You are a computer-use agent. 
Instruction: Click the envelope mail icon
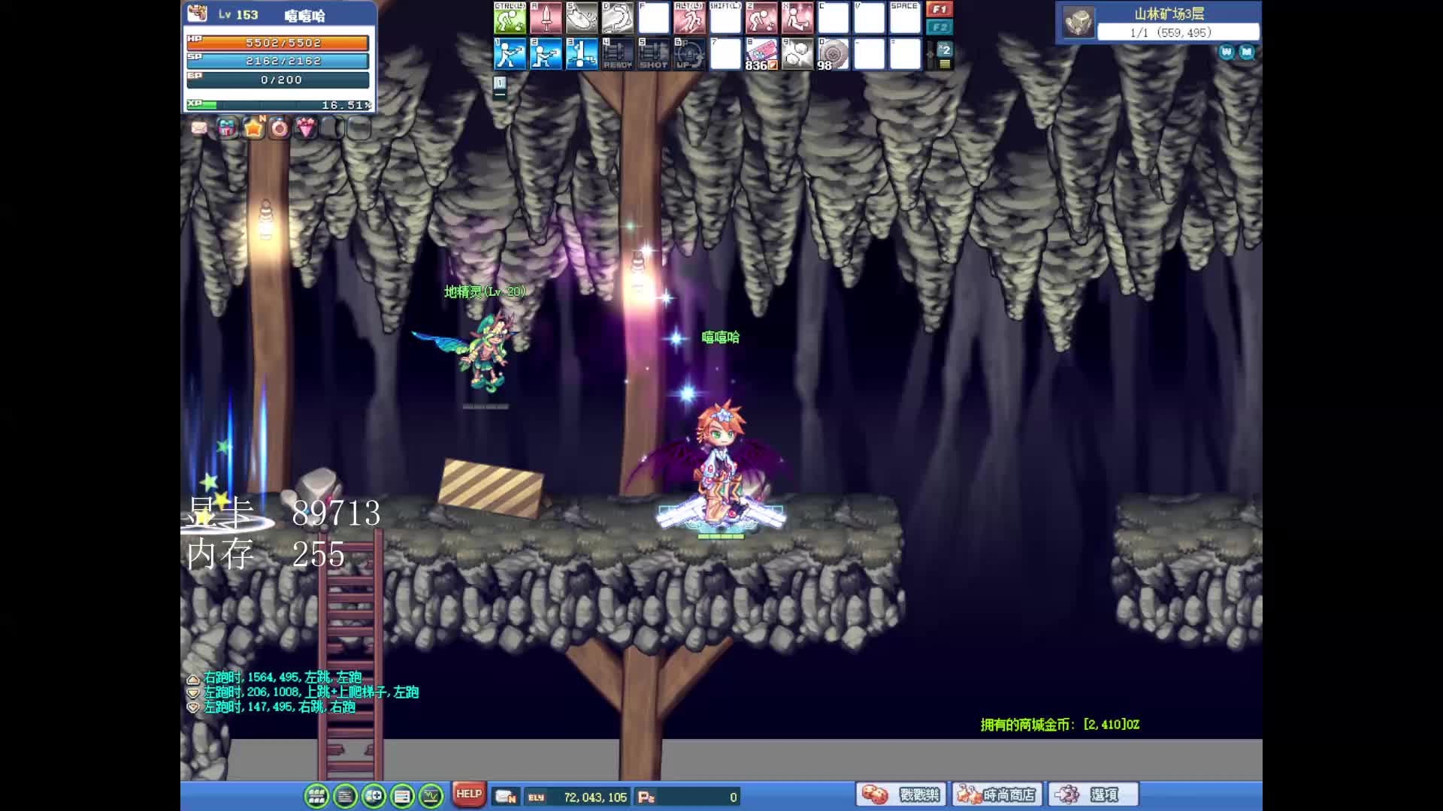coord(199,128)
